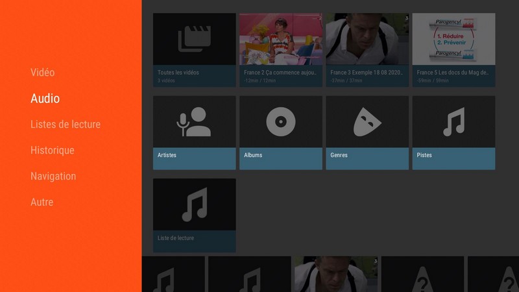The image size is (519, 292).
Task: Open the Albums disc icon
Action: click(x=280, y=121)
